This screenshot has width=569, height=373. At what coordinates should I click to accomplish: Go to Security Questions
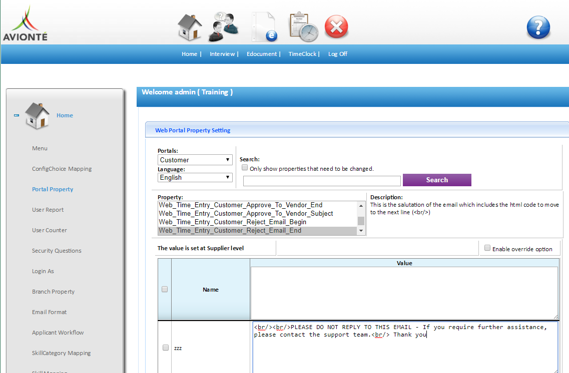pos(57,251)
